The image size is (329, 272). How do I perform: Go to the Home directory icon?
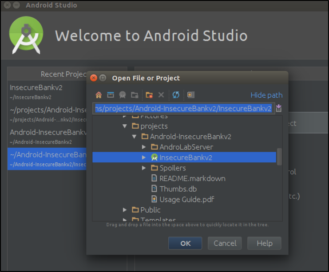99,95
